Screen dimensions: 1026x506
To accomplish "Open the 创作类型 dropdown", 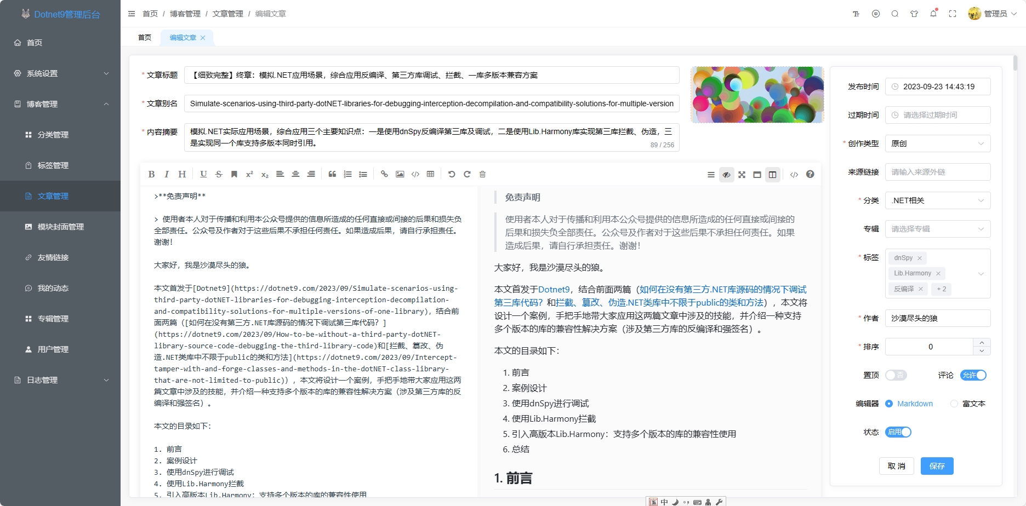I will pos(938,143).
